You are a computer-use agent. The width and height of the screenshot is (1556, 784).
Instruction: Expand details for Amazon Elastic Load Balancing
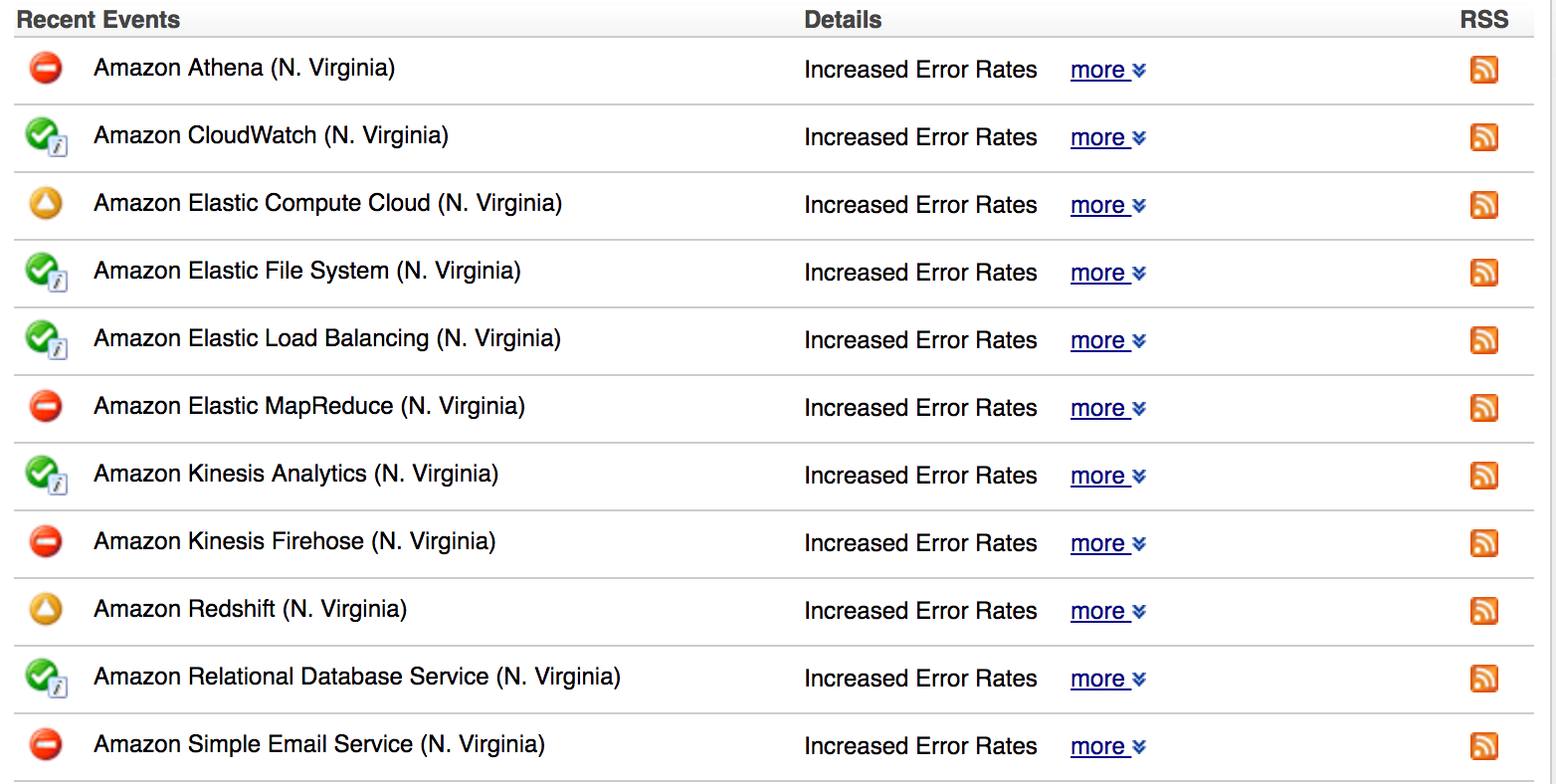(x=1107, y=341)
